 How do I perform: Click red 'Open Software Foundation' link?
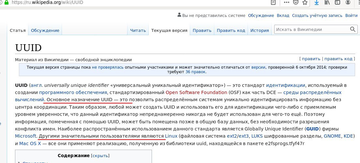click(196, 92)
